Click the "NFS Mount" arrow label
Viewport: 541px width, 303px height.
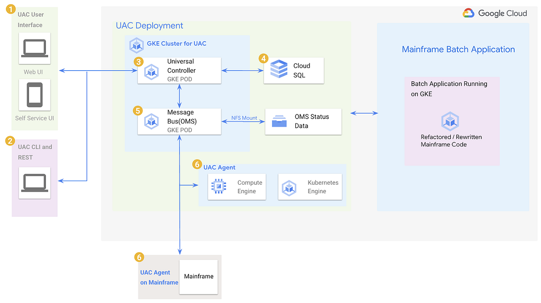[244, 118]
